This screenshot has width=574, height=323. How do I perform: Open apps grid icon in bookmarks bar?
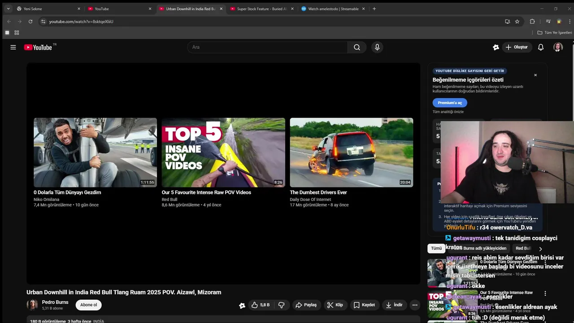17,33
